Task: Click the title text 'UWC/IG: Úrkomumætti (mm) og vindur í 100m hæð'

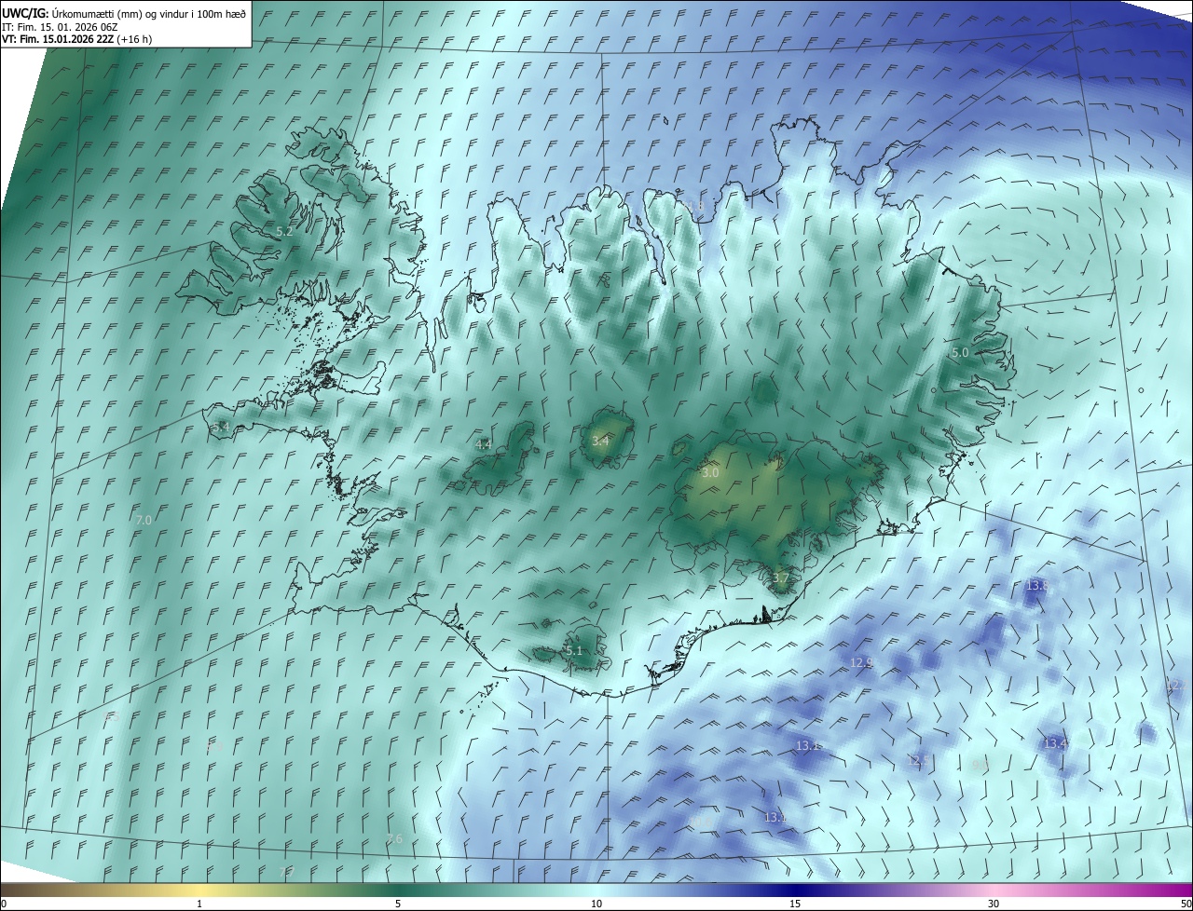Action: 124,13
